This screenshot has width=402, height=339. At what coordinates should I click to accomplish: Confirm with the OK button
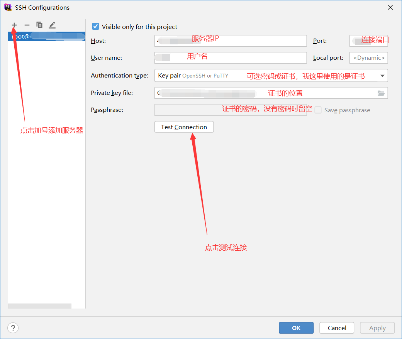coord(296,328)
